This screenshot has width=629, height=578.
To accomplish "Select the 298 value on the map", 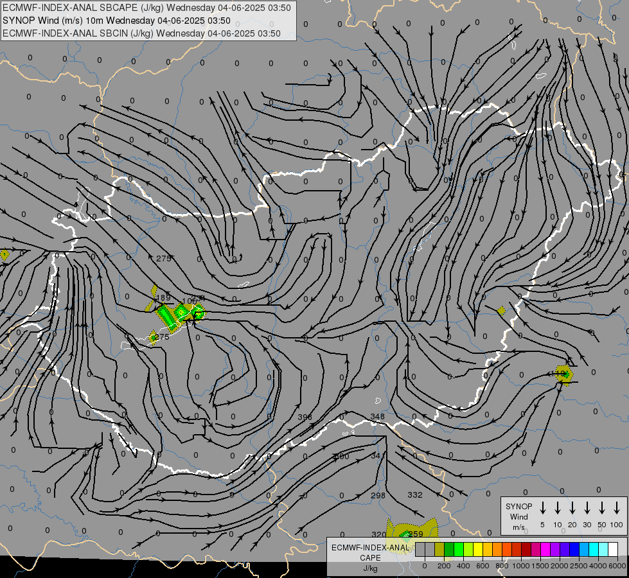I will [378, 495].
